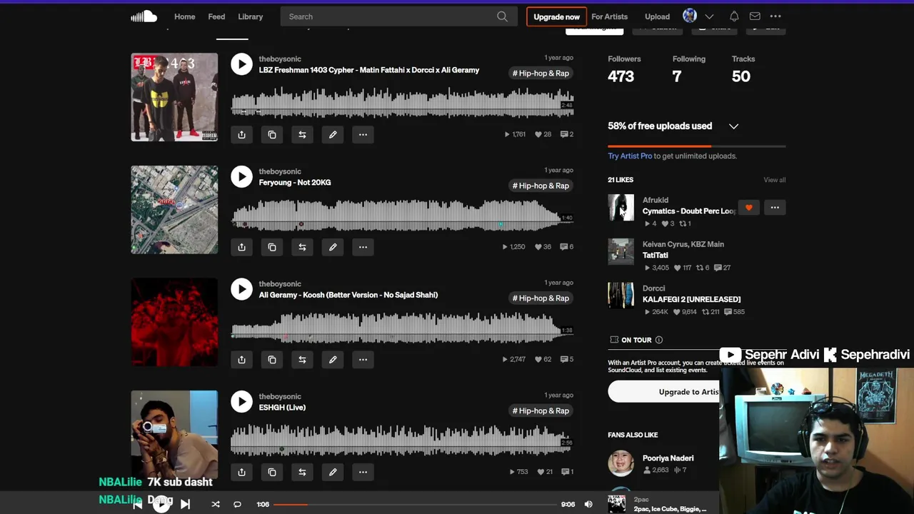Image resolution: width=914 pixels, height=514 pixels.
Task: Open the Upload page
Action: coord(657,16)
